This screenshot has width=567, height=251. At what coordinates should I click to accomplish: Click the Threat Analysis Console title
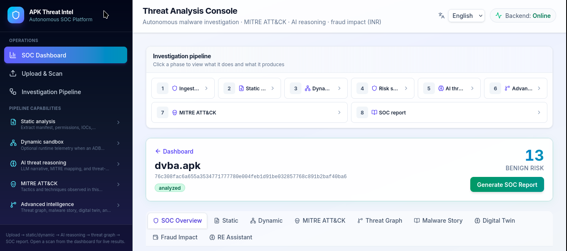pos(190,11)
